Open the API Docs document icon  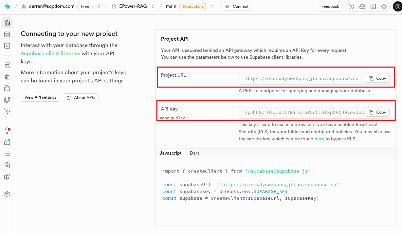click(x=7, y=165)
